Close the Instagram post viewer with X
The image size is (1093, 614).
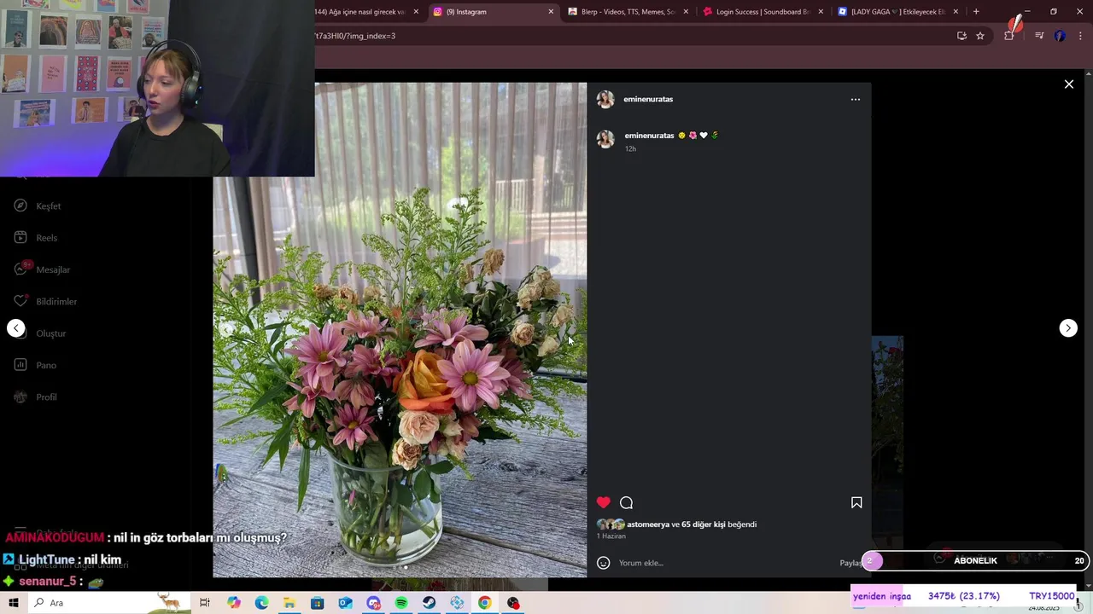pyautogui.click(x=1068, y=84)
